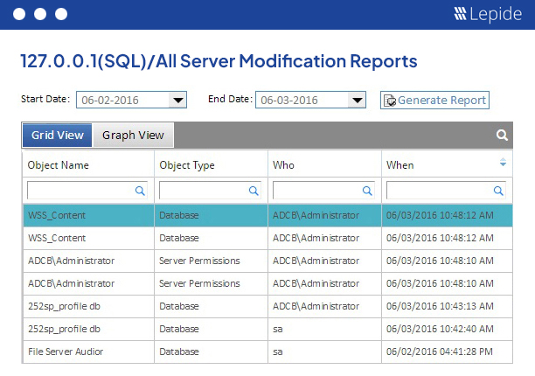535x376 pixels.
Task: Click the Generate Report document icon
Action: [x=390, y=101]
